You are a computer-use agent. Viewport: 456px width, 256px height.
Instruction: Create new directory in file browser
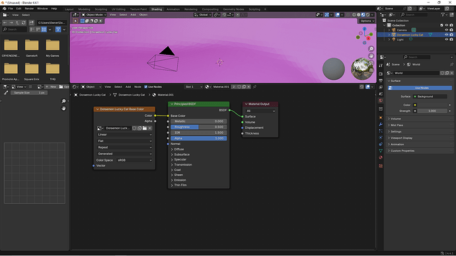tap(32, 22)
